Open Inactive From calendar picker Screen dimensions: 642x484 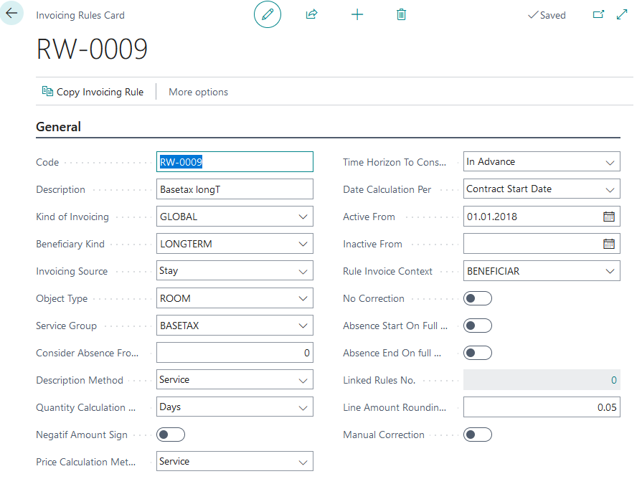(x=609, y=244)
